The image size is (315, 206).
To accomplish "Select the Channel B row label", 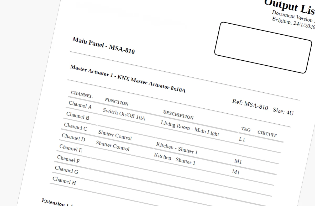I will 78,116.
